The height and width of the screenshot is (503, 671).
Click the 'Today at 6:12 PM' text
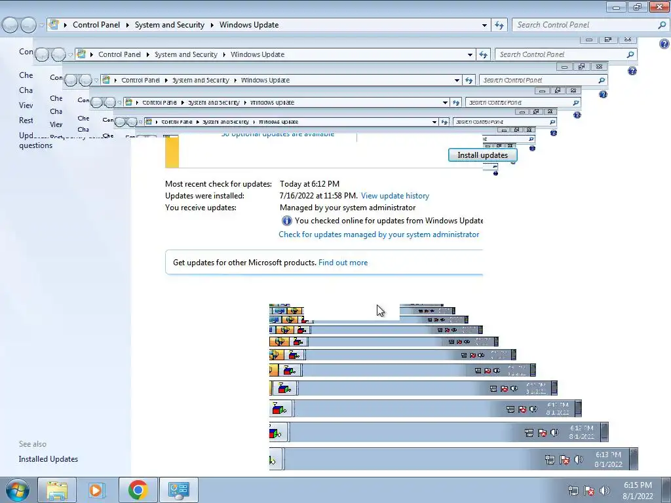click(309, 184)
